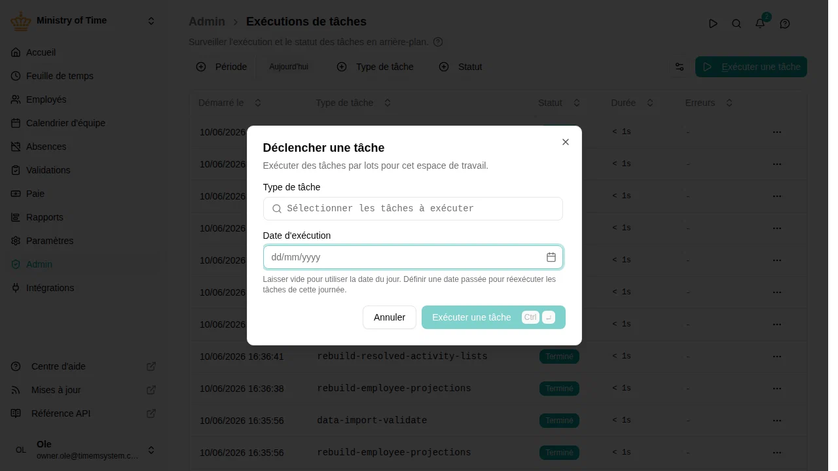Open the Période filter set to Aujourd'hui
The image size is (838, 471).
(253, 67)
